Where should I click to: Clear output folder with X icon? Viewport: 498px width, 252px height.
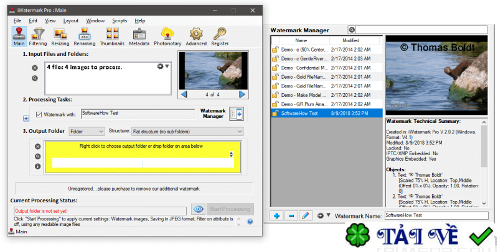38,146
